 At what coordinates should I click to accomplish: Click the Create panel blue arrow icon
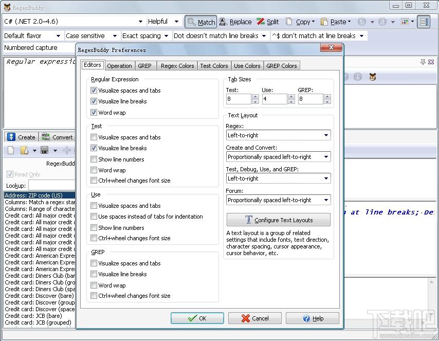coord(11,137)
